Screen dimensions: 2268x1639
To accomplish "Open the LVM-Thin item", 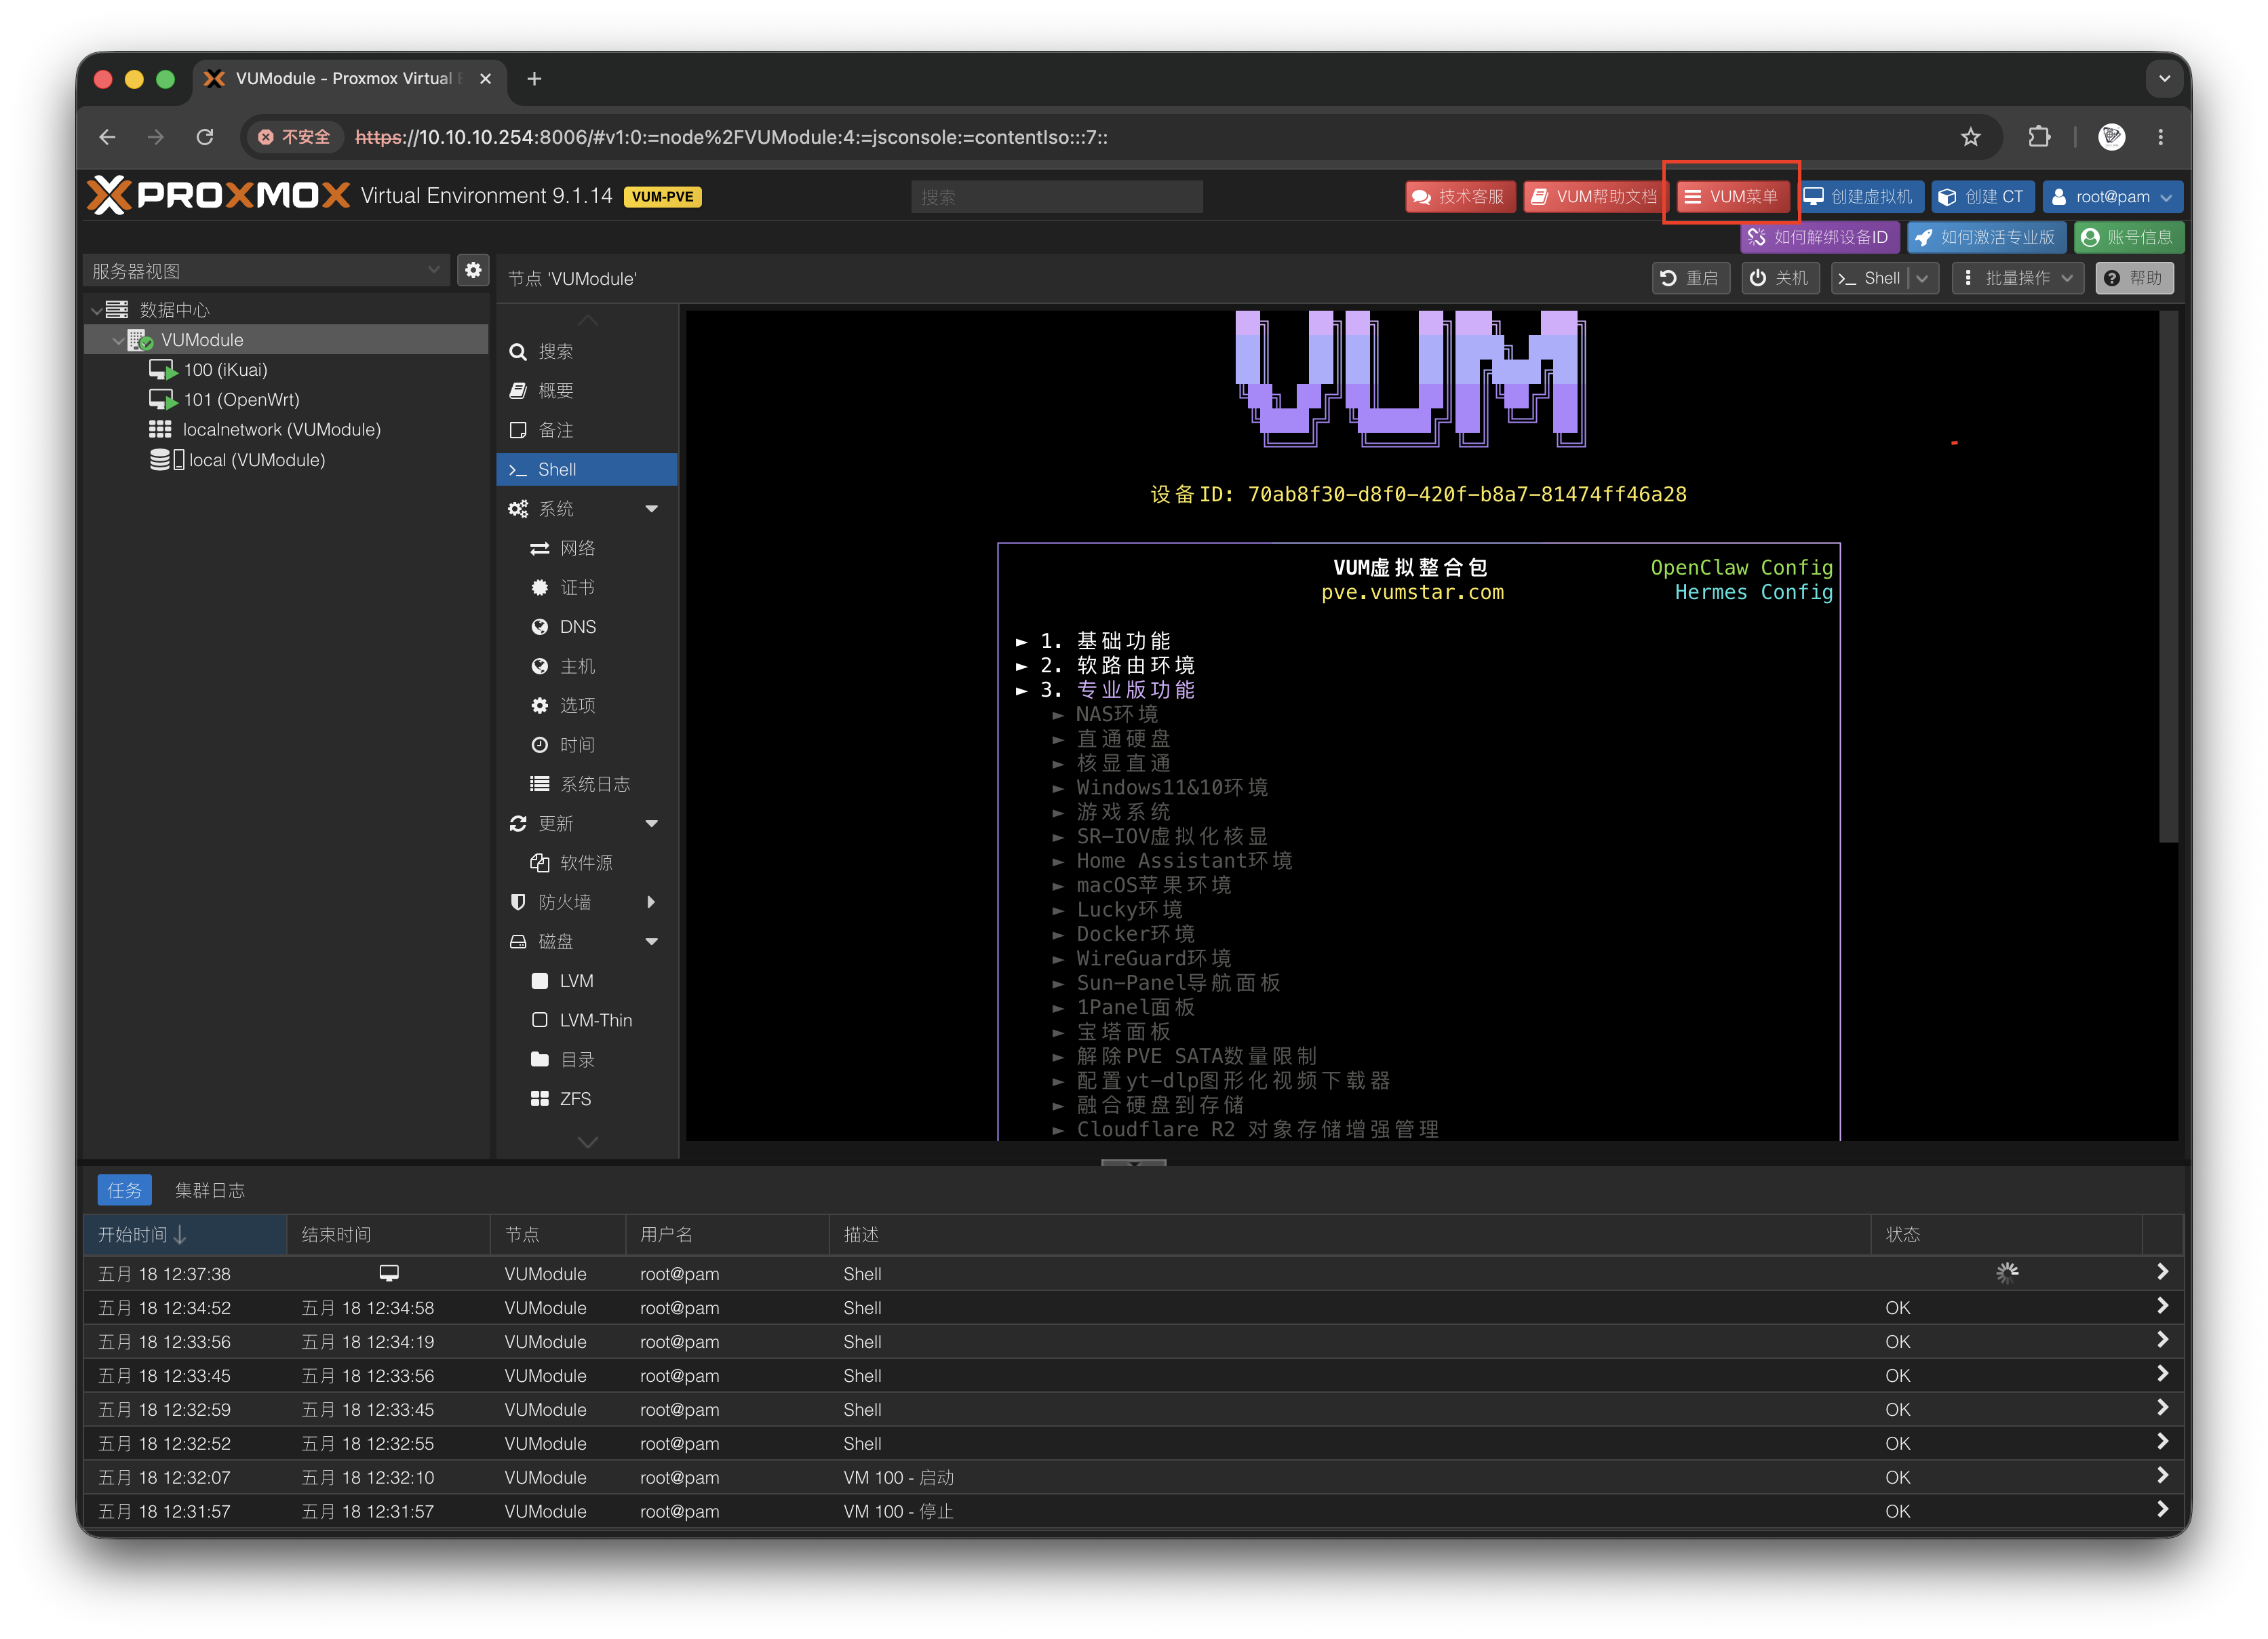I will (x=586, y=1020).
